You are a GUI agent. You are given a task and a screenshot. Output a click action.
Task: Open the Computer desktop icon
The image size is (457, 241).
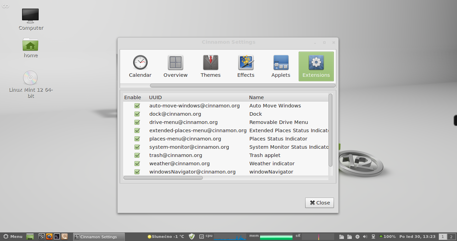(31, 19)
